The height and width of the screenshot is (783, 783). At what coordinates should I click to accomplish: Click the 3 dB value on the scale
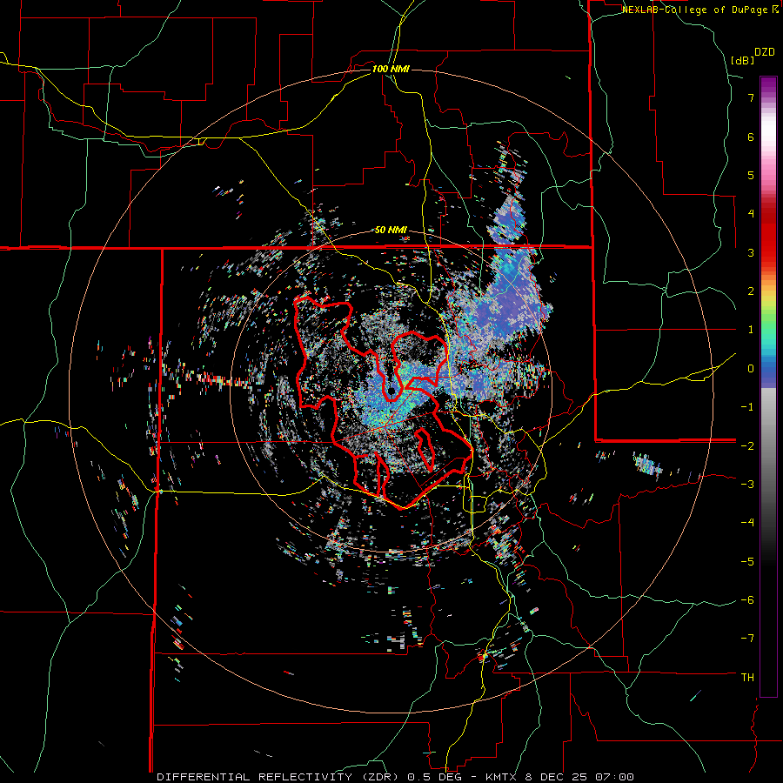click(x=751, y=252)
